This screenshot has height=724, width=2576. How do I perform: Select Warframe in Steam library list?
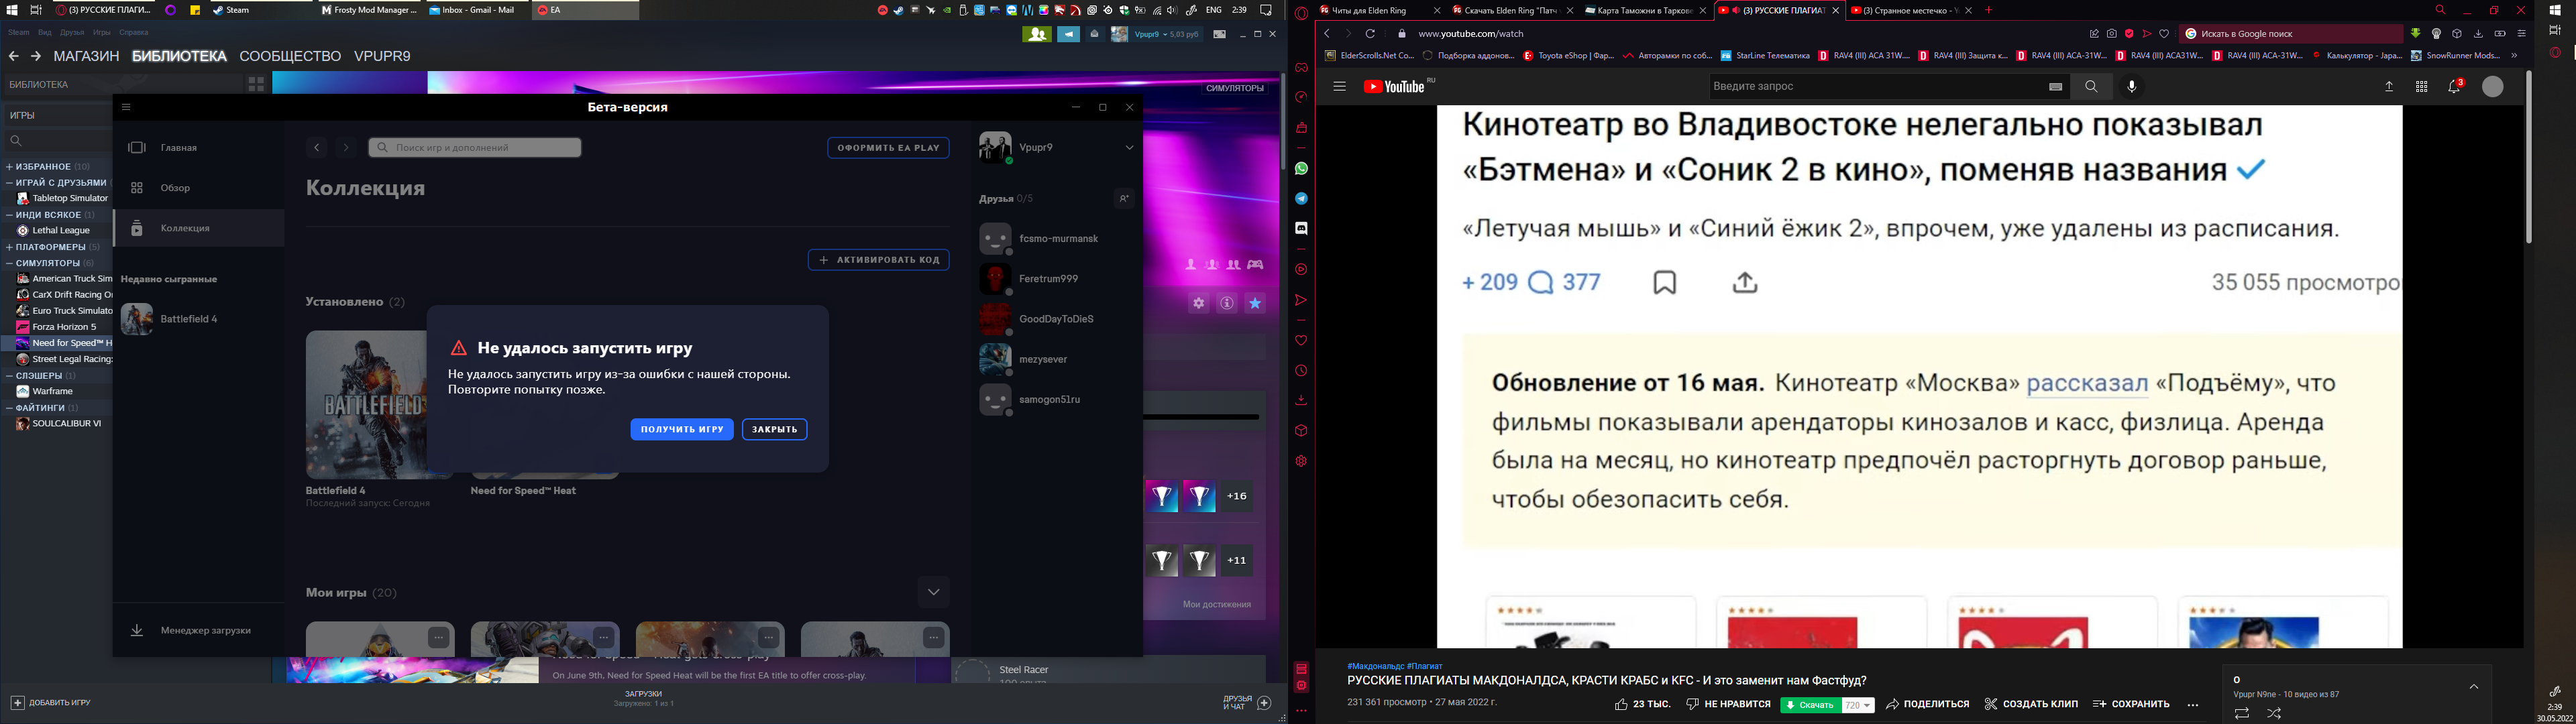click(53, 392)
